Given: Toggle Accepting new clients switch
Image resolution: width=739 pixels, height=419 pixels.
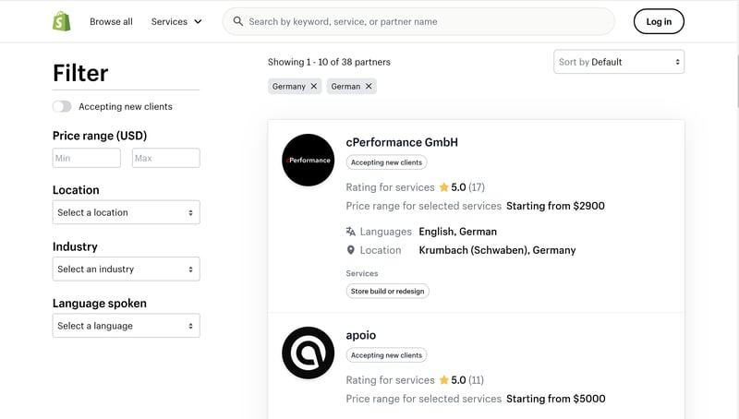Looking at the screenshot, I should tap(62, 107).
